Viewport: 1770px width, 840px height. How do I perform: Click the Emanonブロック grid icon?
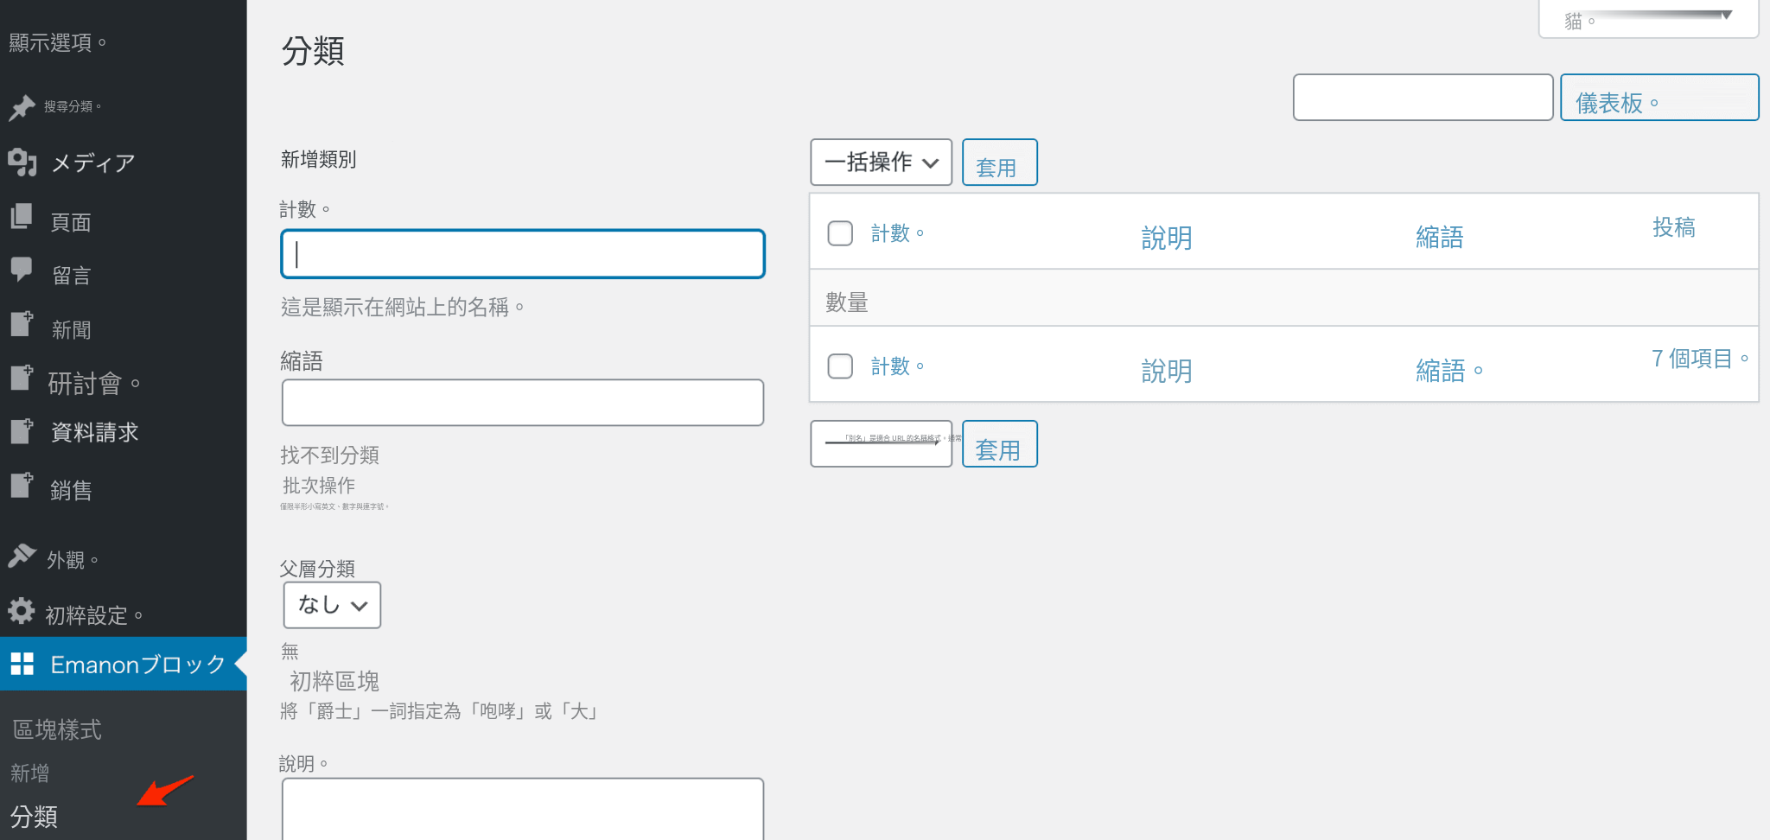[x=22, y=664]
